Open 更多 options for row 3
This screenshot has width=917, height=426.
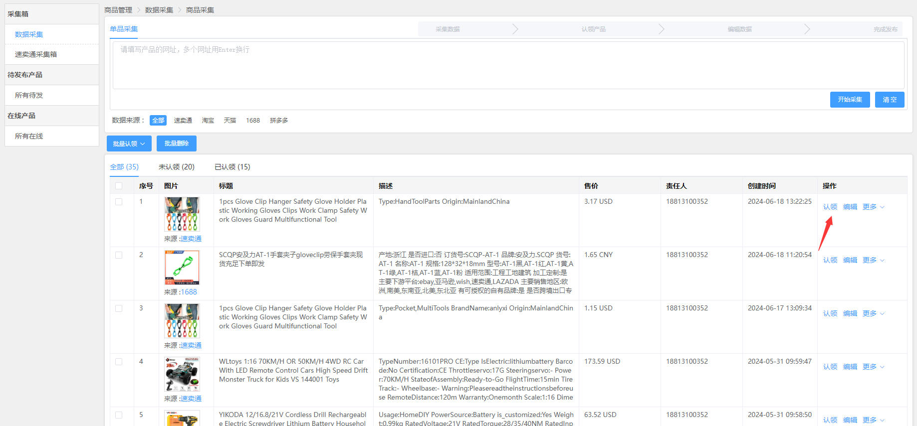[x=874, y=313]
